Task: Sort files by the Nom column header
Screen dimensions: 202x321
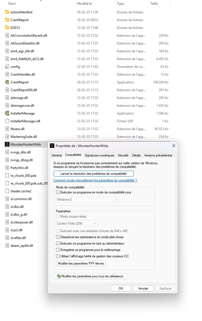Action: (x=12, y=4)
